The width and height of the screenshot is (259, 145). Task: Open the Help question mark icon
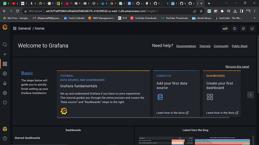tap(5, 139)
